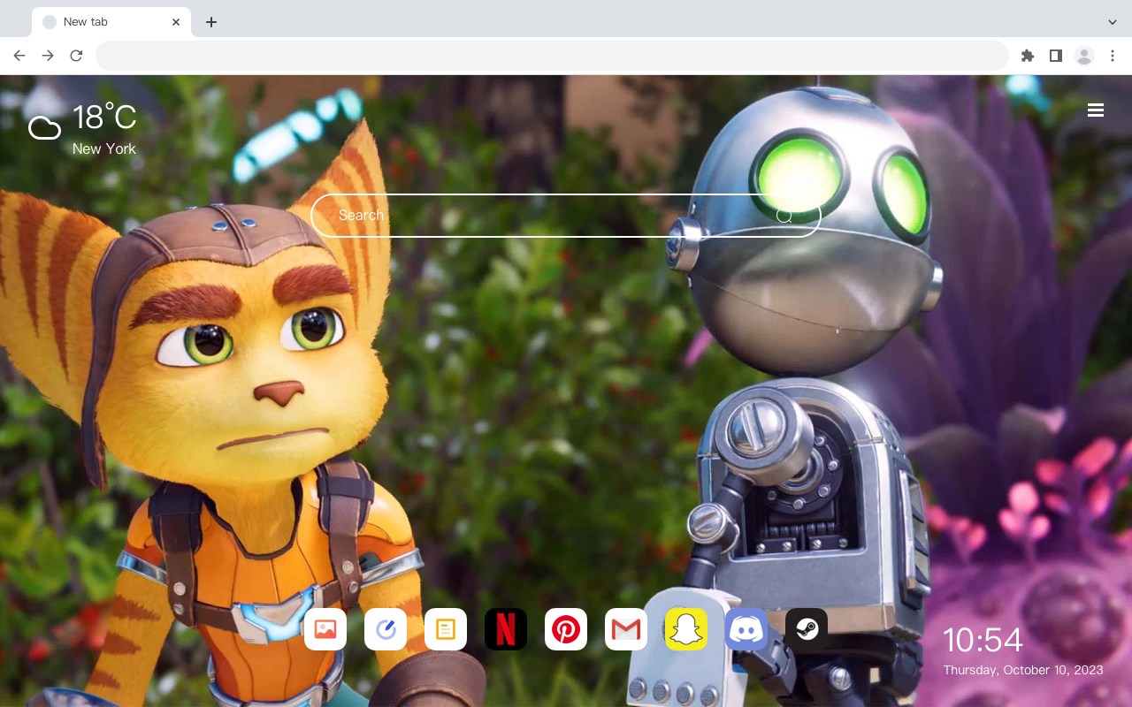The height and width of the screenshot is (707, 1132).
Task: Click the Thursday, October 10, 2023 date
Action: click(x=1023, y=670)
